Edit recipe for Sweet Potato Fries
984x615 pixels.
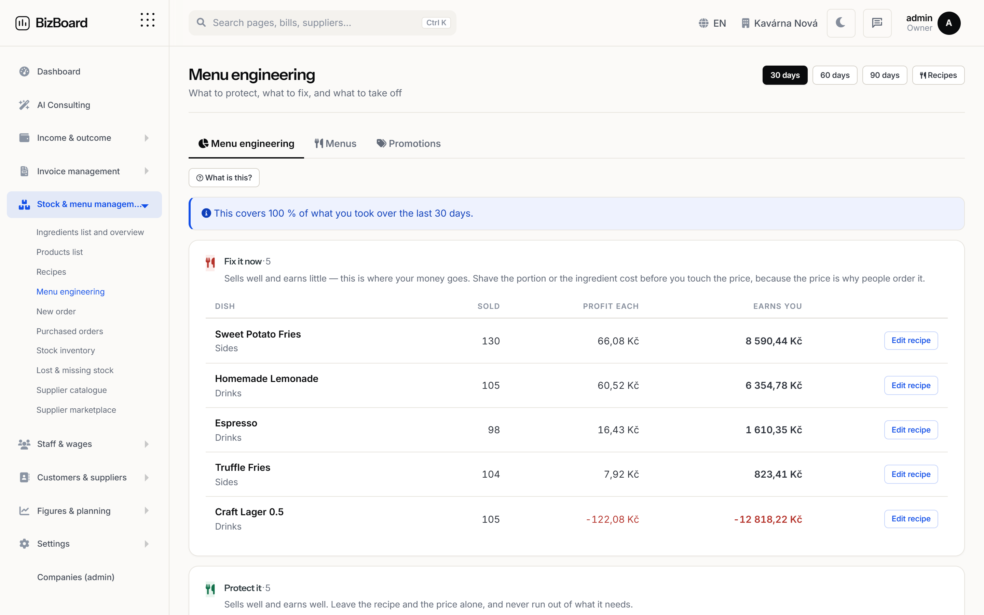[x=911, y=340]
